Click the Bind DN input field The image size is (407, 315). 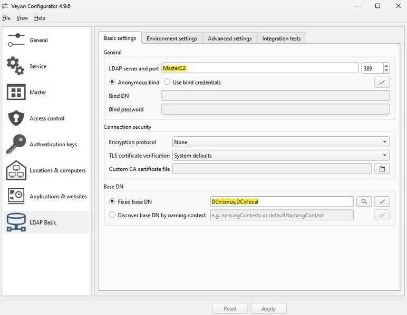275,96
